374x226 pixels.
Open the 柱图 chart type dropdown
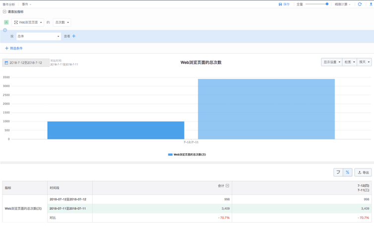click(350, 62)
